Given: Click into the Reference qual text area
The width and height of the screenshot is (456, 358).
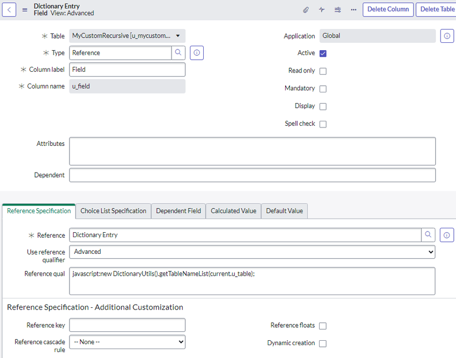Looking at the screenshot, I should pyautogui.click(x=252, y=281).
